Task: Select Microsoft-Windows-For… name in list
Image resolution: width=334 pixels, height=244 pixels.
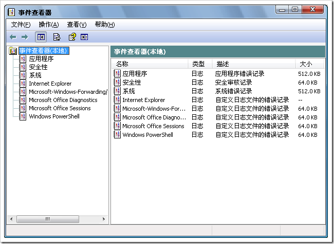Action: (154, 109)
